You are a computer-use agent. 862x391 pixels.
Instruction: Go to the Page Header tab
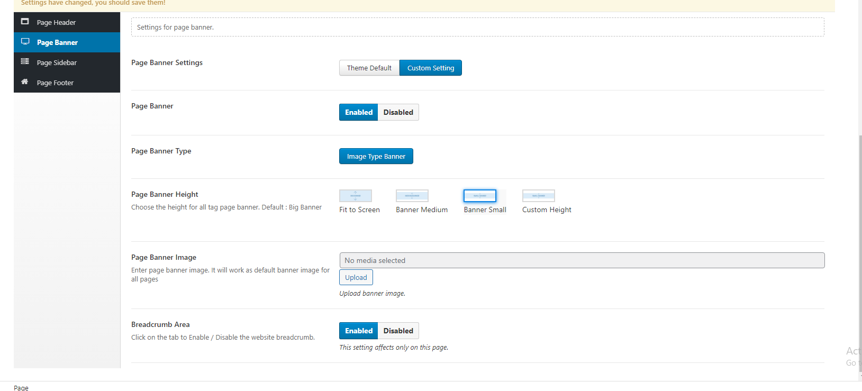[56, 22]
